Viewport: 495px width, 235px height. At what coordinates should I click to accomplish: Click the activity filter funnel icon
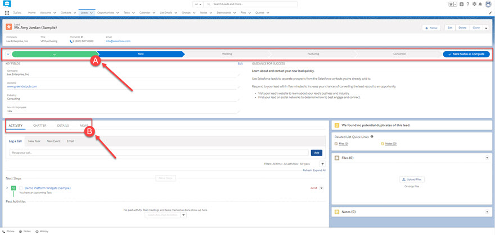(x=322, y=164)
